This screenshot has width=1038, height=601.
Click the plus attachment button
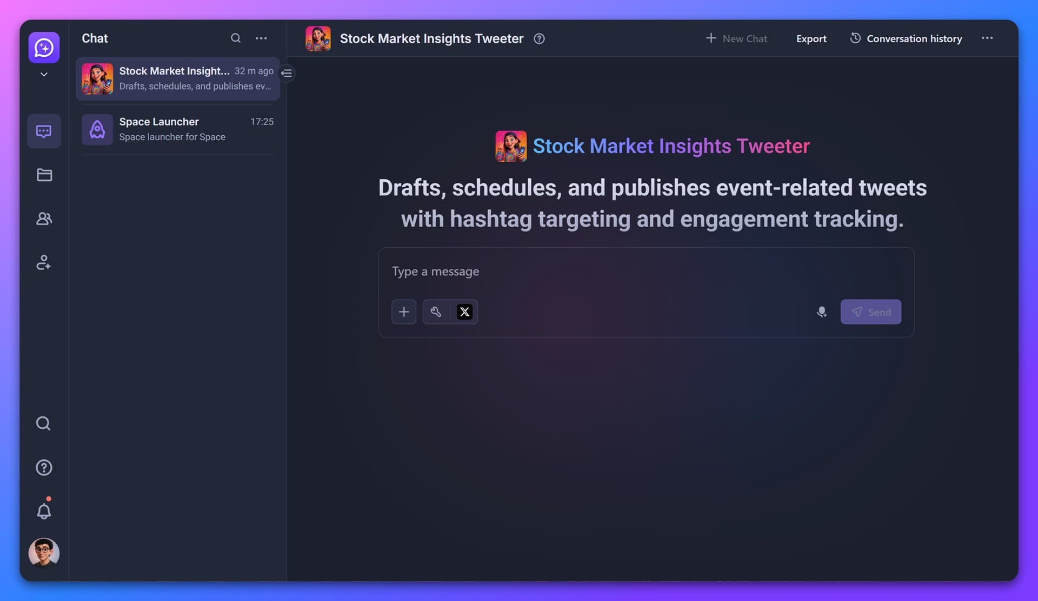click(x=403, y=312)
